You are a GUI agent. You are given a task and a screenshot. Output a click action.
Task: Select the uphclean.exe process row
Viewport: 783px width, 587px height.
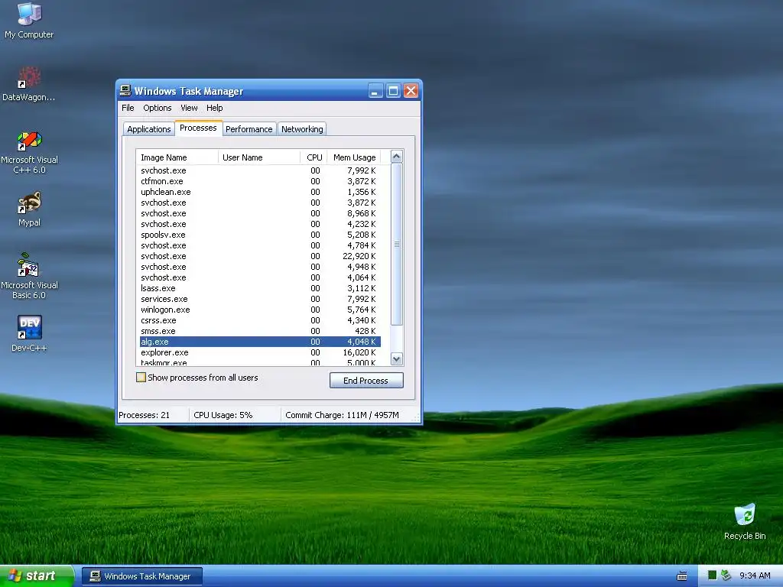pyautogui.click(x=260, y=192)
